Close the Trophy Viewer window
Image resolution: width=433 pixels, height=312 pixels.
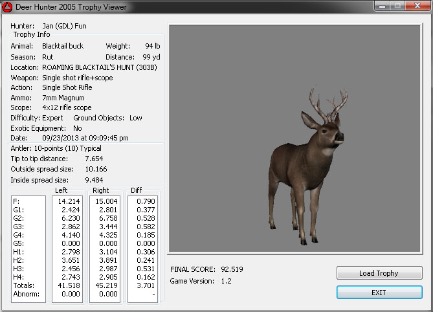(x=416, y=6)
